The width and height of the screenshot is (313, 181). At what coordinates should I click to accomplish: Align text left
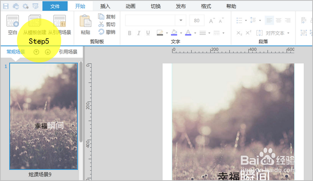pos(269,20)
